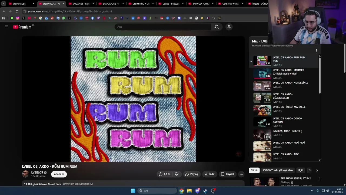Open the Instagram bookmark
This screenshot has width=346, height=195.
pyautogui.click(x=18, y=18)
